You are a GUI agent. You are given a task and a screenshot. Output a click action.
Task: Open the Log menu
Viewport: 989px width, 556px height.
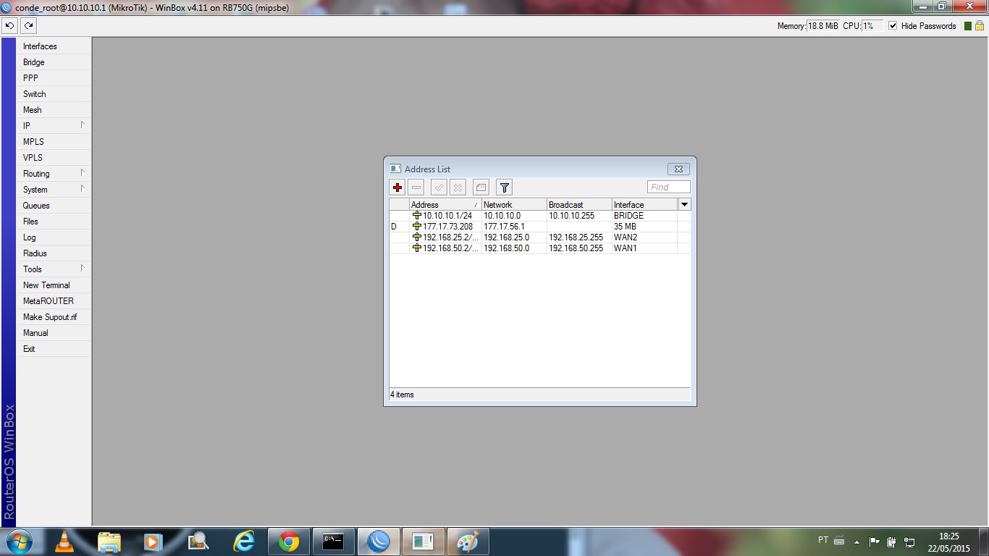(x=54, y=237)
